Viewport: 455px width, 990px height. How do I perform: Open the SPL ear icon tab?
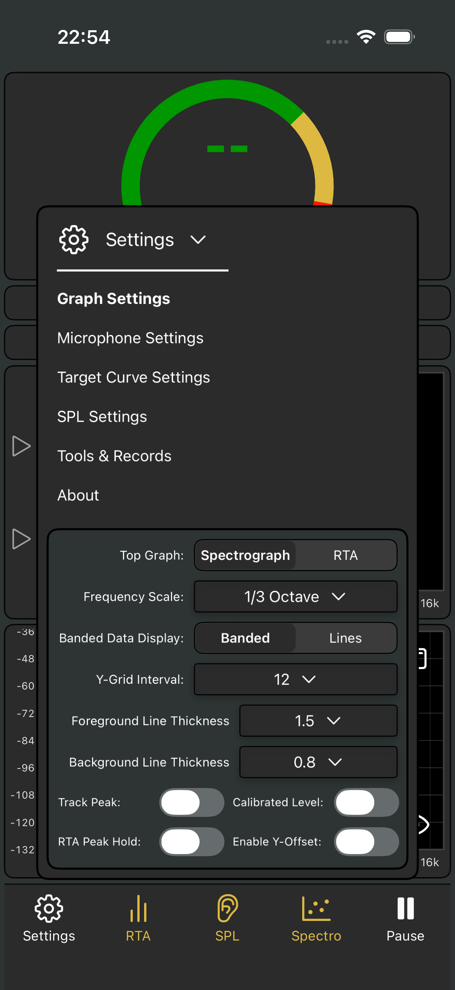click(227, 908)
